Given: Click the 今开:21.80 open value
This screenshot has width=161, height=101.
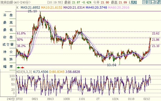Looking at the screenshot, I should (101, 2).
